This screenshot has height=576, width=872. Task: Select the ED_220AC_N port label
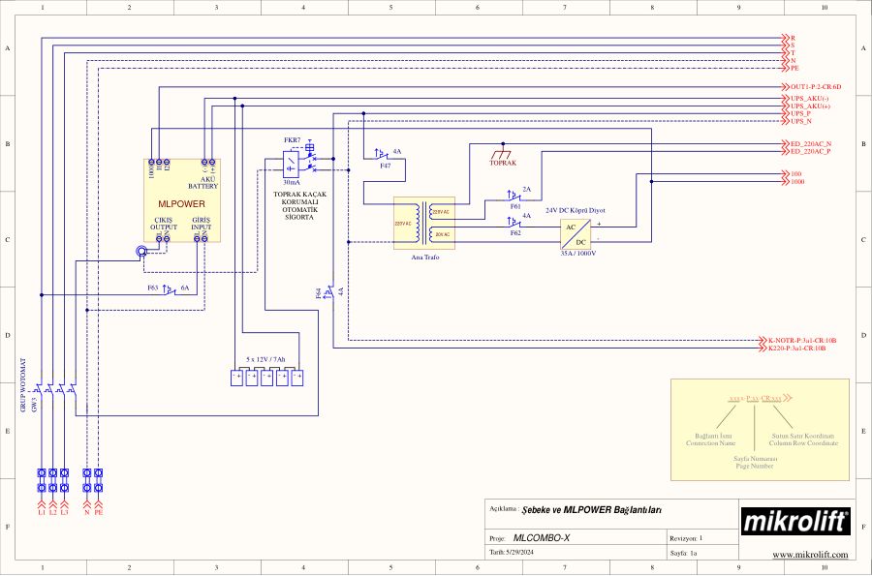tap(811, 144)
